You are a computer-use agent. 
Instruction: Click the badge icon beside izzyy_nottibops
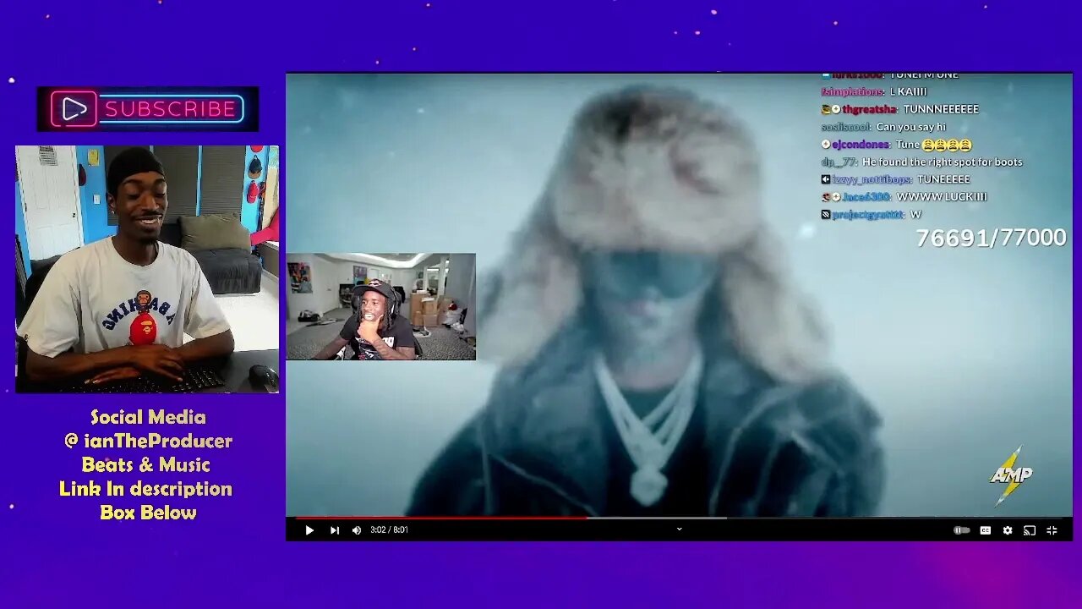(x=826, y=179)
